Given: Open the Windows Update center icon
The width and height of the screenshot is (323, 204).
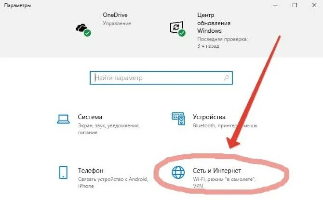Looking at the screenshot, I should pos(177,28).
